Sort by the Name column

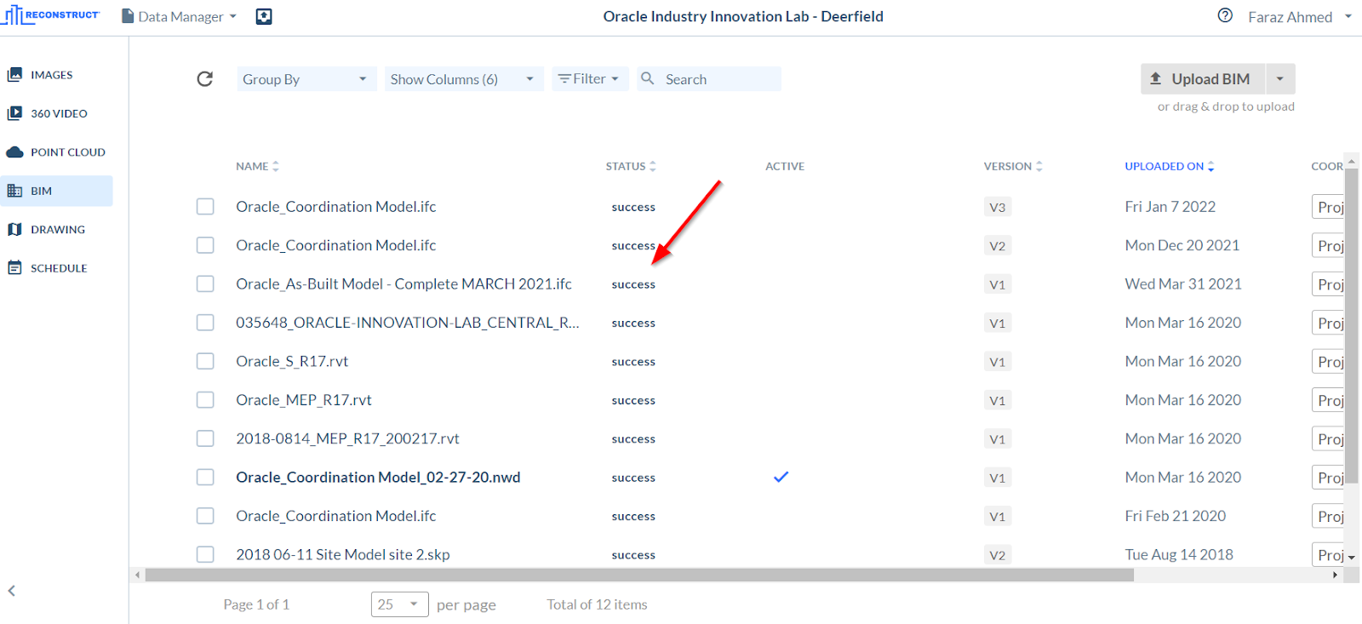[x=257, y=166]
